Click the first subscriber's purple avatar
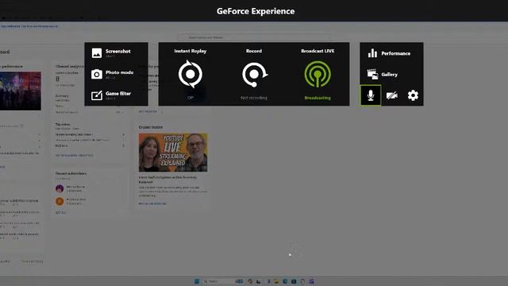Image resolution: width=508 pixels, height=286 pixels. pyautogui.click(x=60, y=188)
